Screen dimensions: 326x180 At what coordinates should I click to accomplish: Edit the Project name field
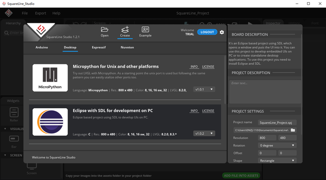(277, 123)
